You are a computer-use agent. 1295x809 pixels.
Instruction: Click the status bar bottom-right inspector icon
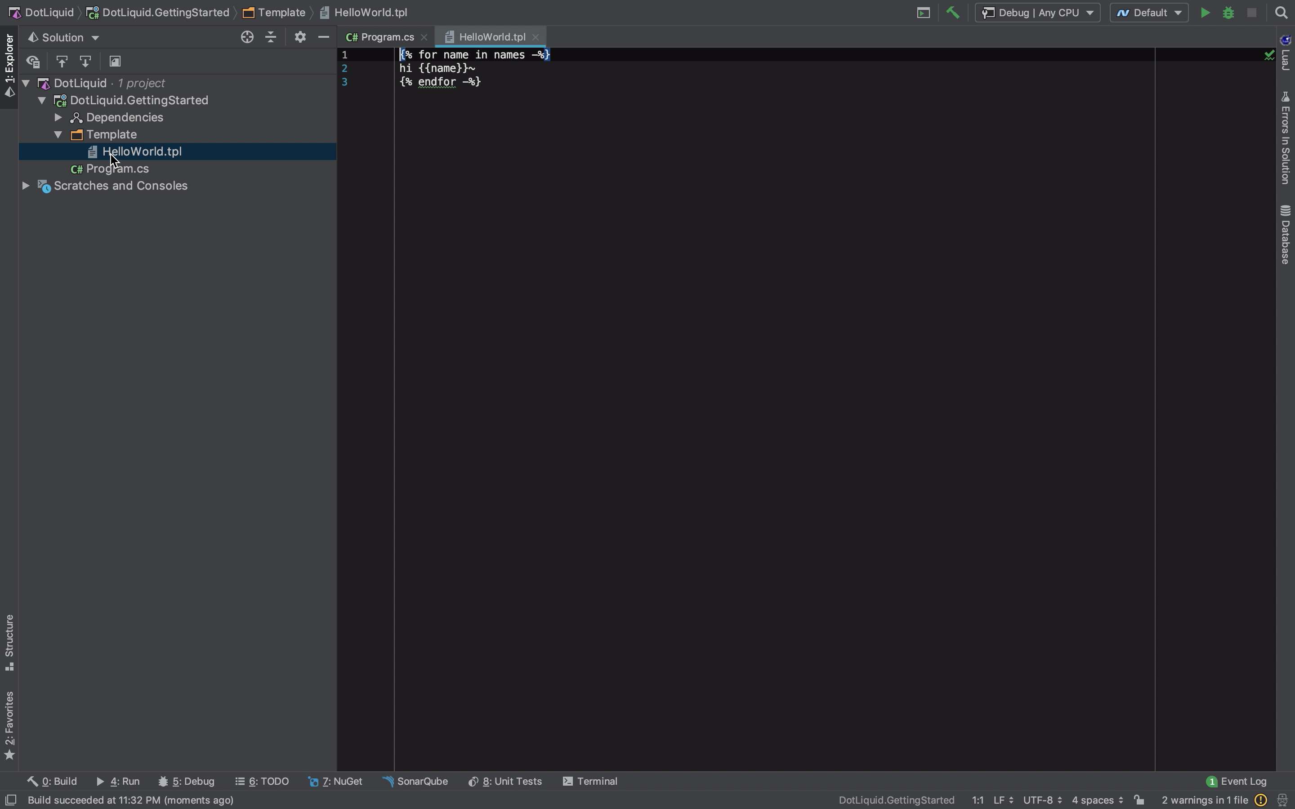(x=1282, y=800)
